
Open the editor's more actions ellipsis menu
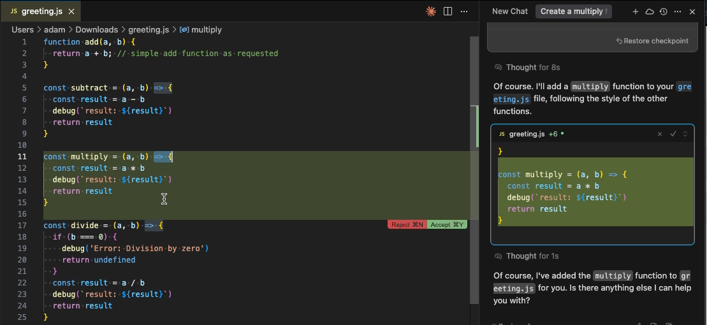click(x=464, y=11)
